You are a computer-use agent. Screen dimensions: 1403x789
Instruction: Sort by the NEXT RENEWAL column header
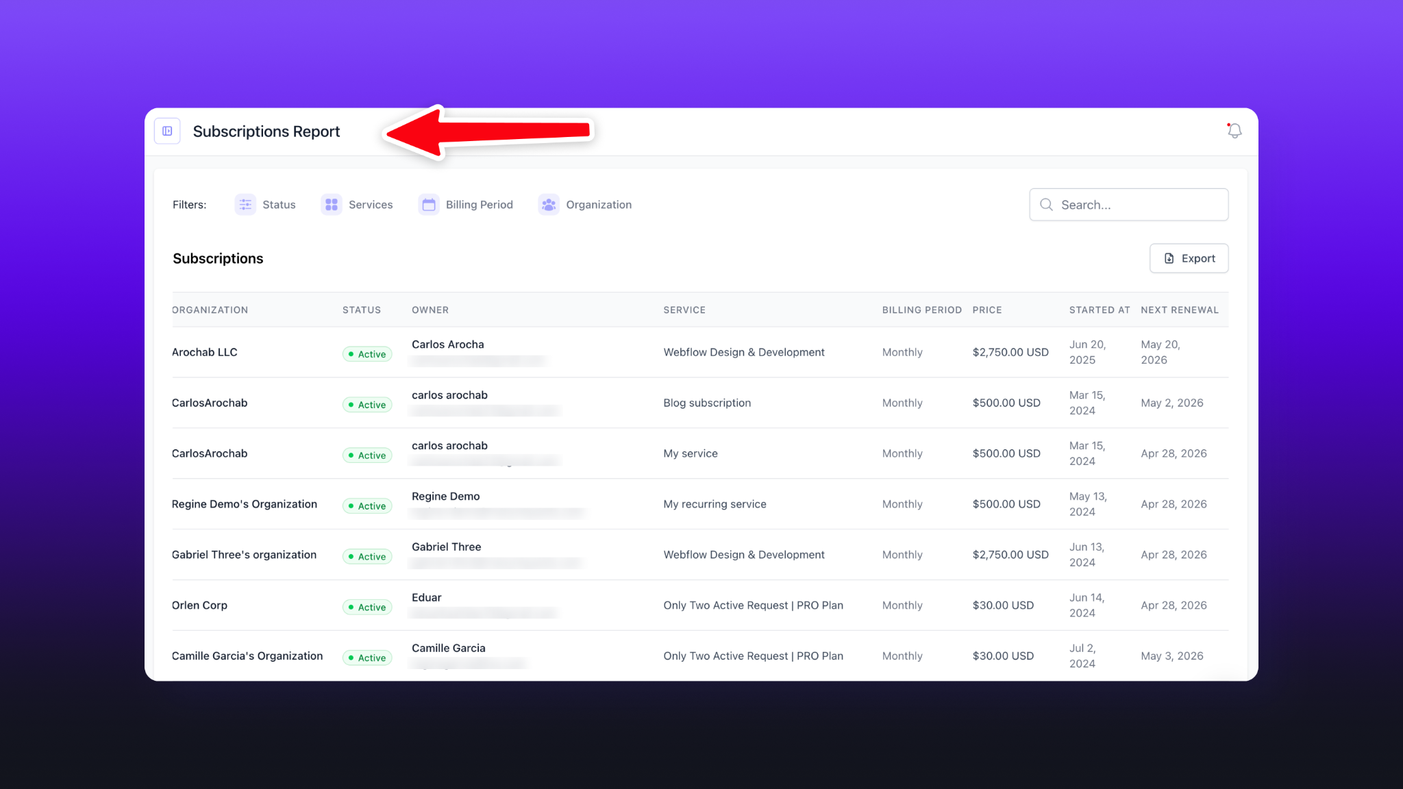click(x=1180, y=310)
